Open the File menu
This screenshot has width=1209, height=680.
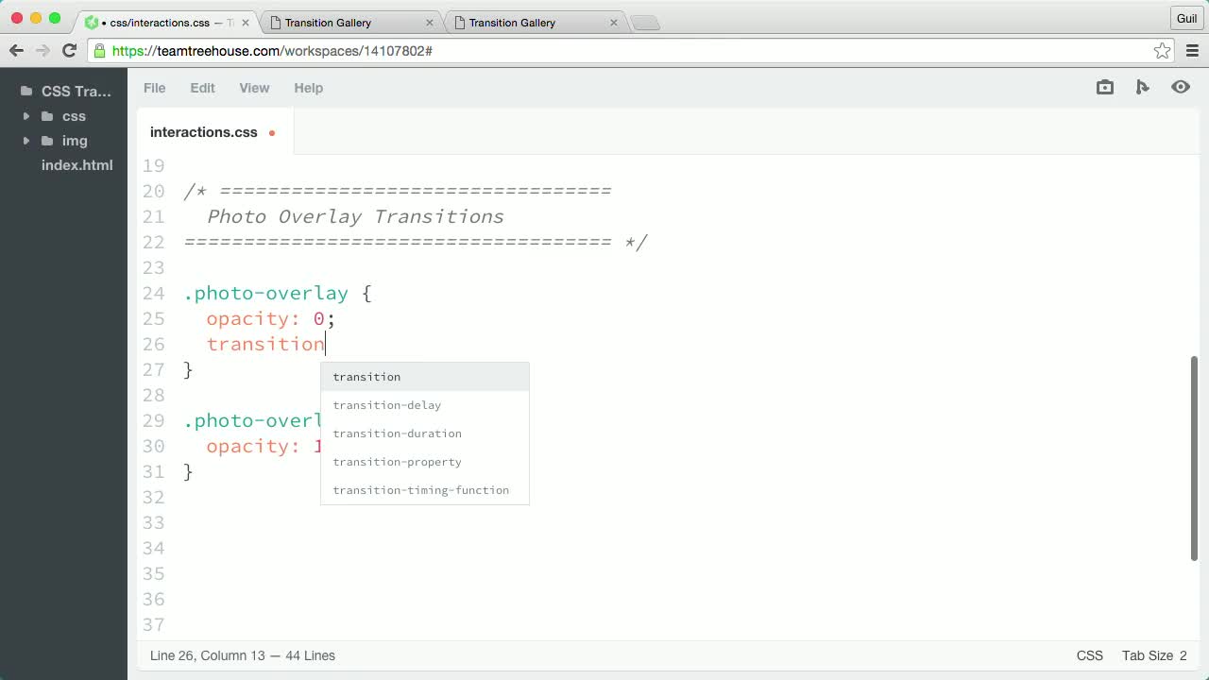pyautogui.click(x=154, y=88)
